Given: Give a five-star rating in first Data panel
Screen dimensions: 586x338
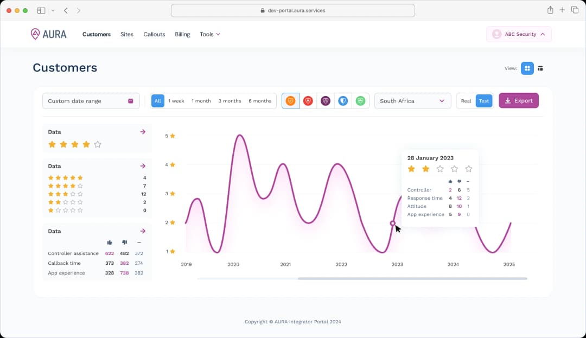Looking at the screenshot, I should [x=98, y=144].
